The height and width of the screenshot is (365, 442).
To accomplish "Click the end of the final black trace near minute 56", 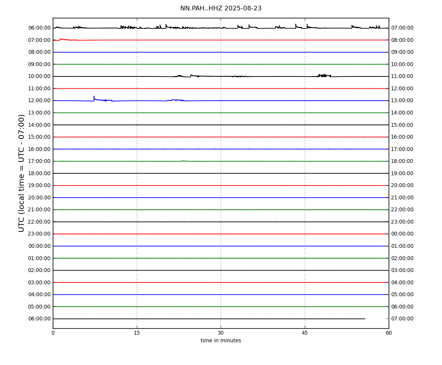I will [365, 319].
